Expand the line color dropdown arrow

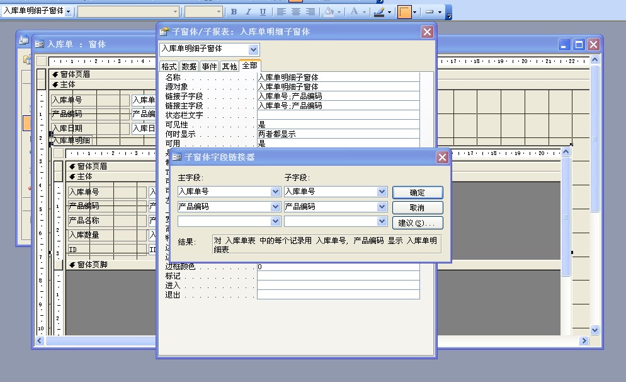click(x=389, y=12)
